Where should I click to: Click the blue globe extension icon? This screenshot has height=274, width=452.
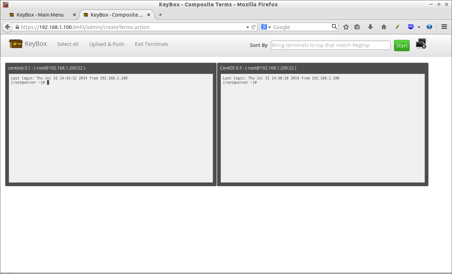429,27
